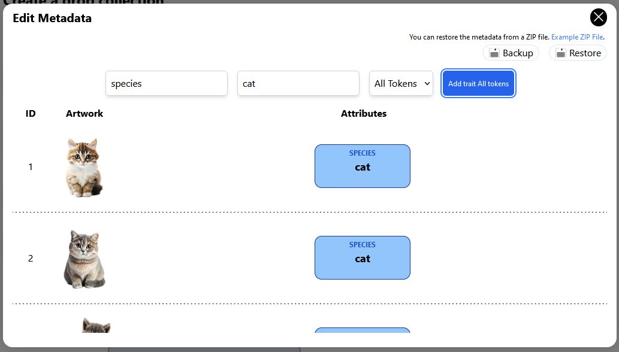Click the disk icon on Restore button

(561, 53)
